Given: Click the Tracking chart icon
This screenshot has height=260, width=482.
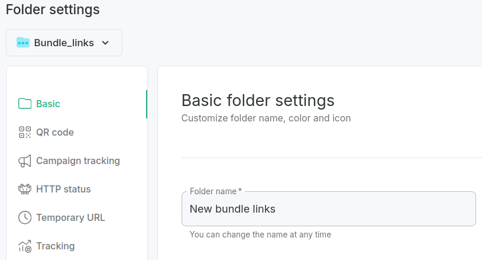Looking at the screenshot, I should (25, 246).
